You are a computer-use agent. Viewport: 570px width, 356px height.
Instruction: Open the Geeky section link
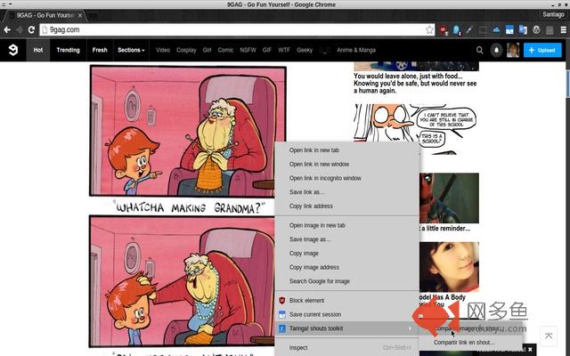pos(305,50)
